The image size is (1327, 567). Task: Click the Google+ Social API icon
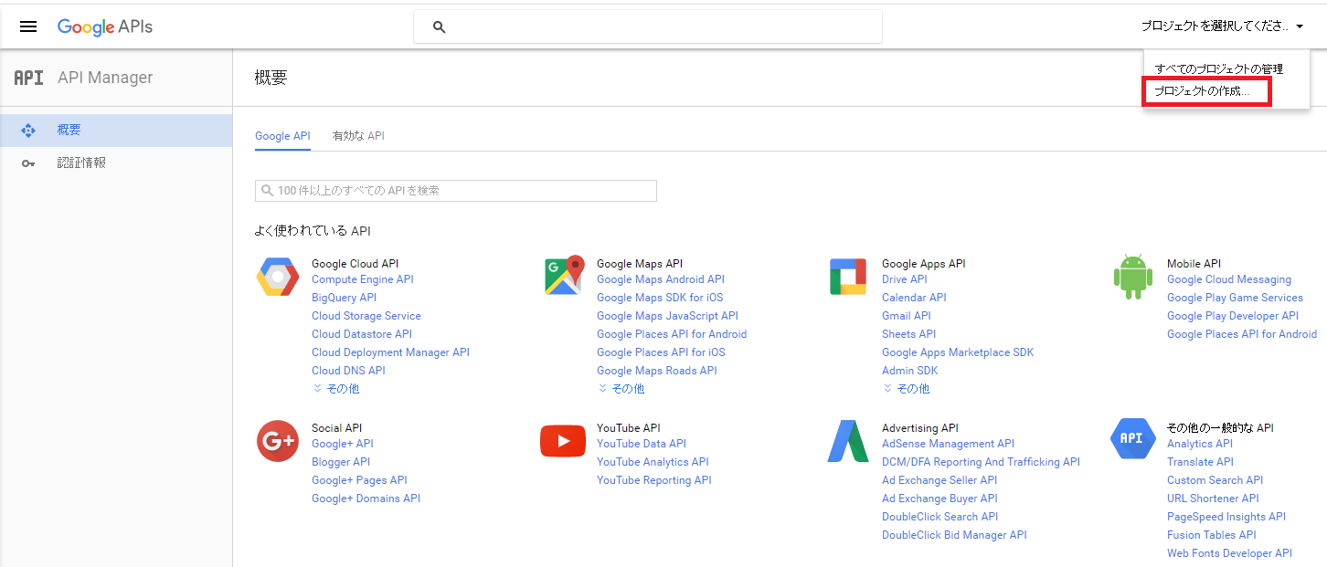278,441
